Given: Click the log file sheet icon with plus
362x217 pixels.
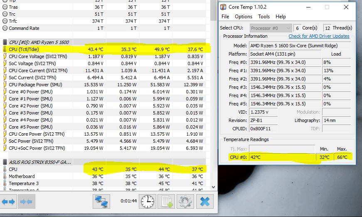Looking at the screenshot, I should point(167,201).
